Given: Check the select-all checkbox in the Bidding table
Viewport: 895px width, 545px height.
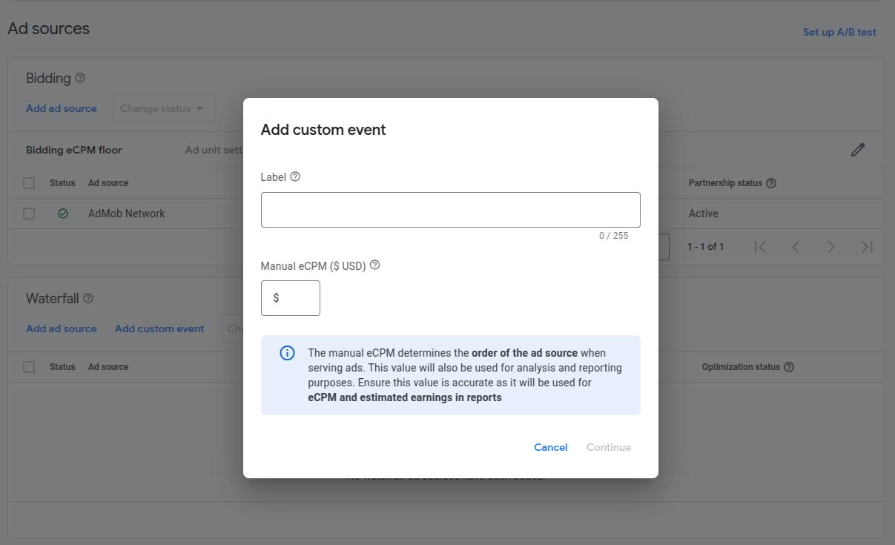Looking at the screenshot, I should [29, 182].
